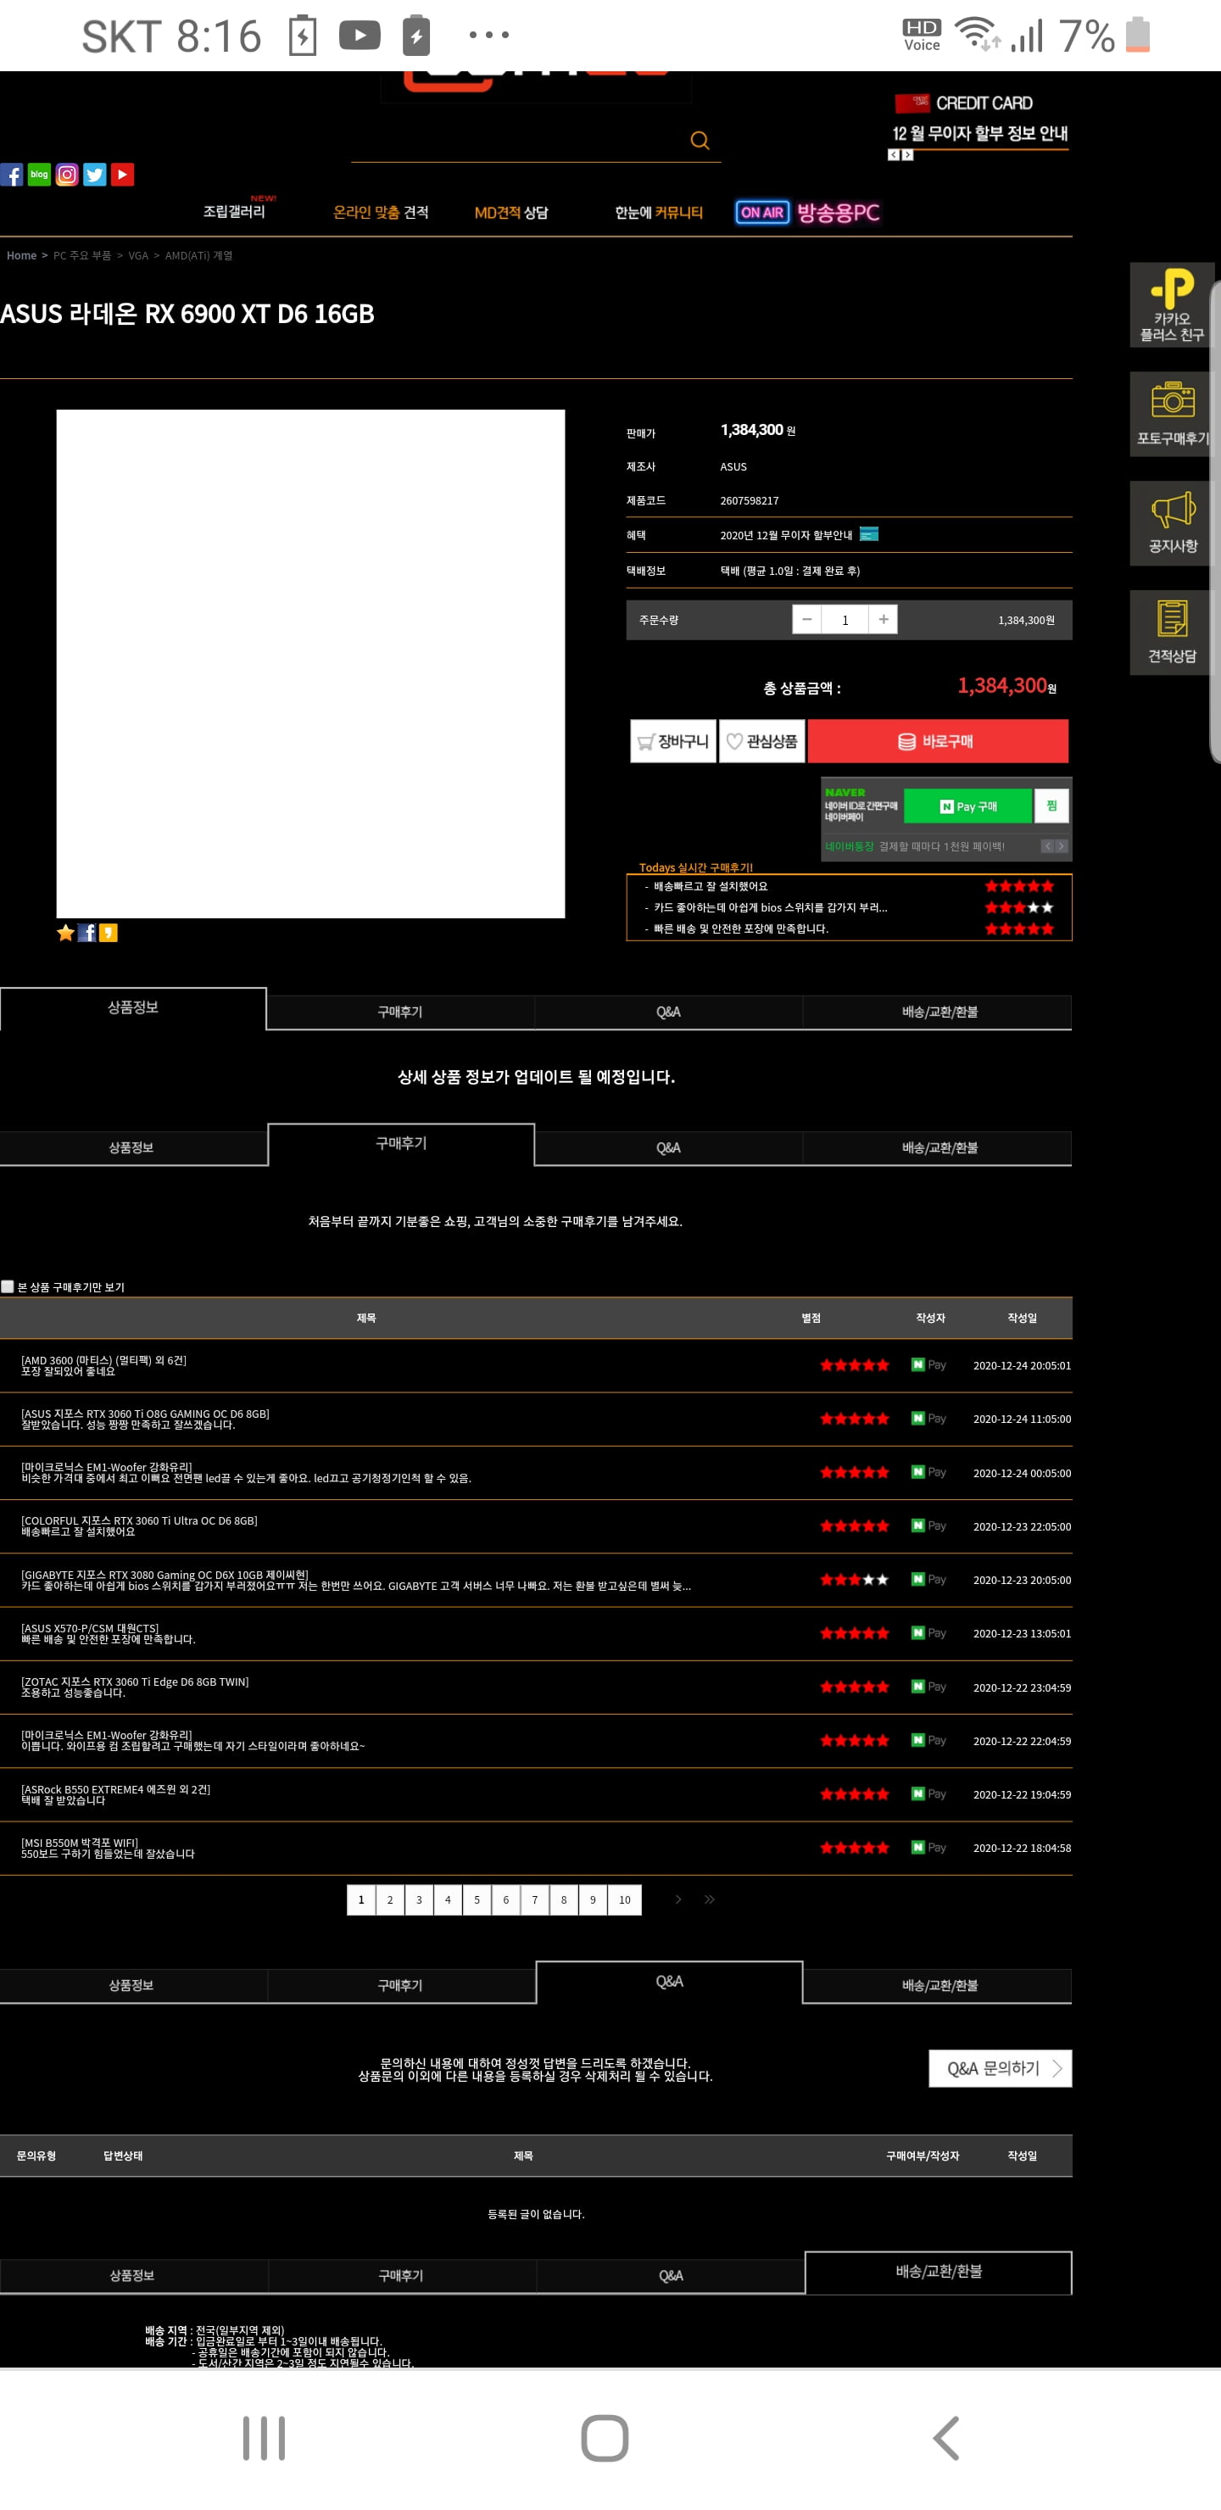1221x2510 pixels.
Task: Add to wishlist with 관심상품 button
Action: (762, 741)
